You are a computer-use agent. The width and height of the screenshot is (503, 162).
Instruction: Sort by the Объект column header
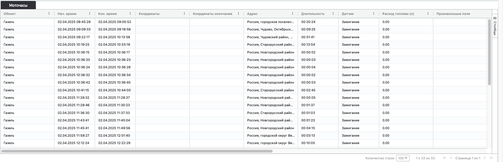pos(10,14)
